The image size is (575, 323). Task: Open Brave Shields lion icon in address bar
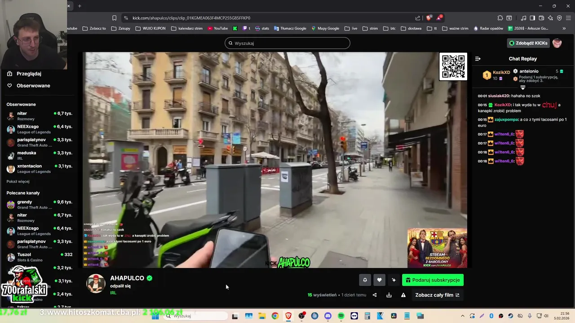point(429,18)
